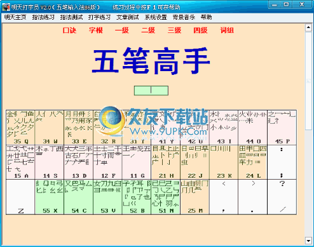Open the 打字练习 menu
Screen dimensions: 314x247
click(99, 17)
